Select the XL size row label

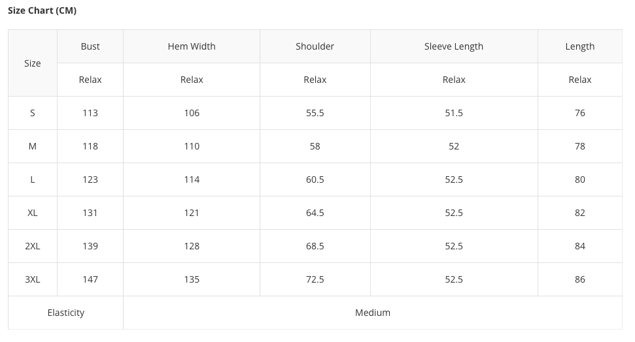33,213
